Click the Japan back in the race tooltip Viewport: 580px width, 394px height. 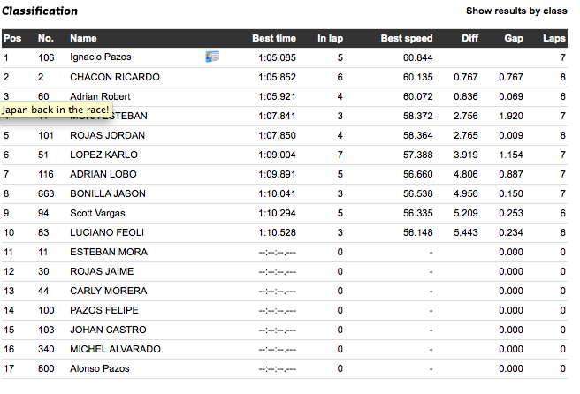click(56, 110)
